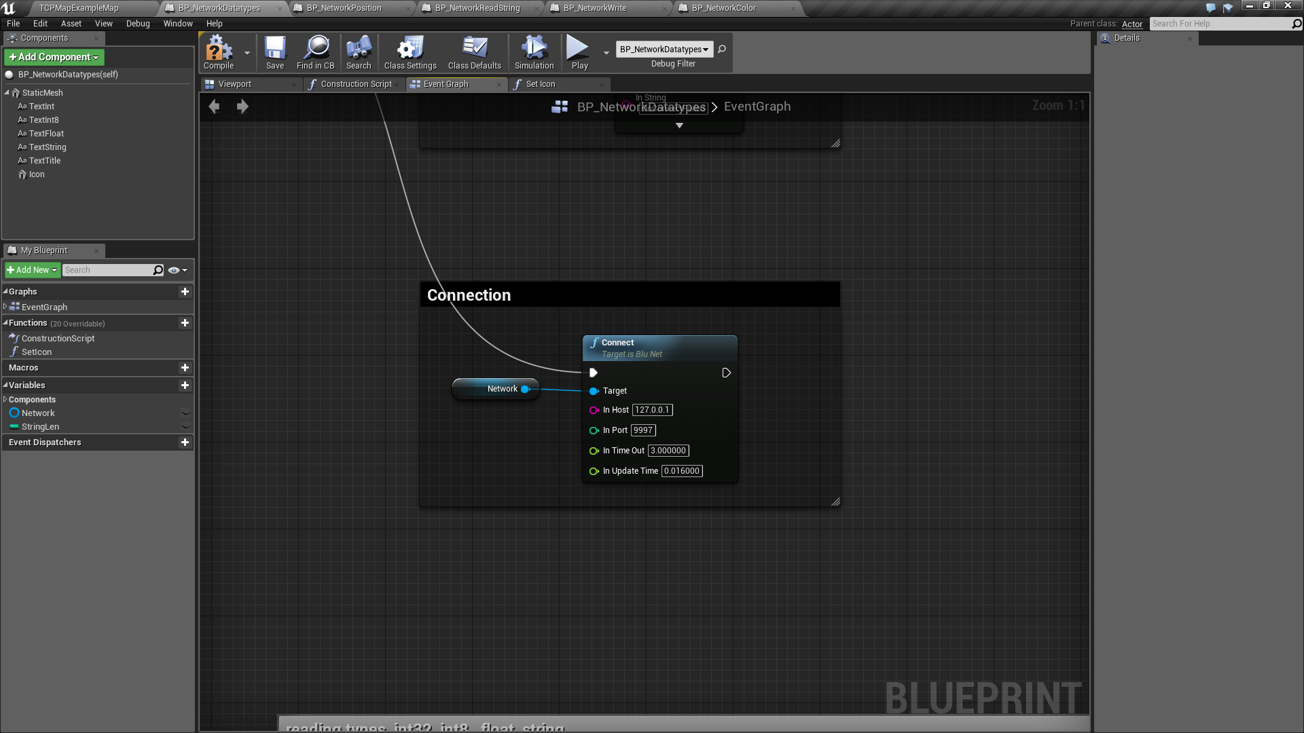Image resolution: width=1304 pixels, height=733 pixels.
Task: Start Simulation
Action: point(535,52)
